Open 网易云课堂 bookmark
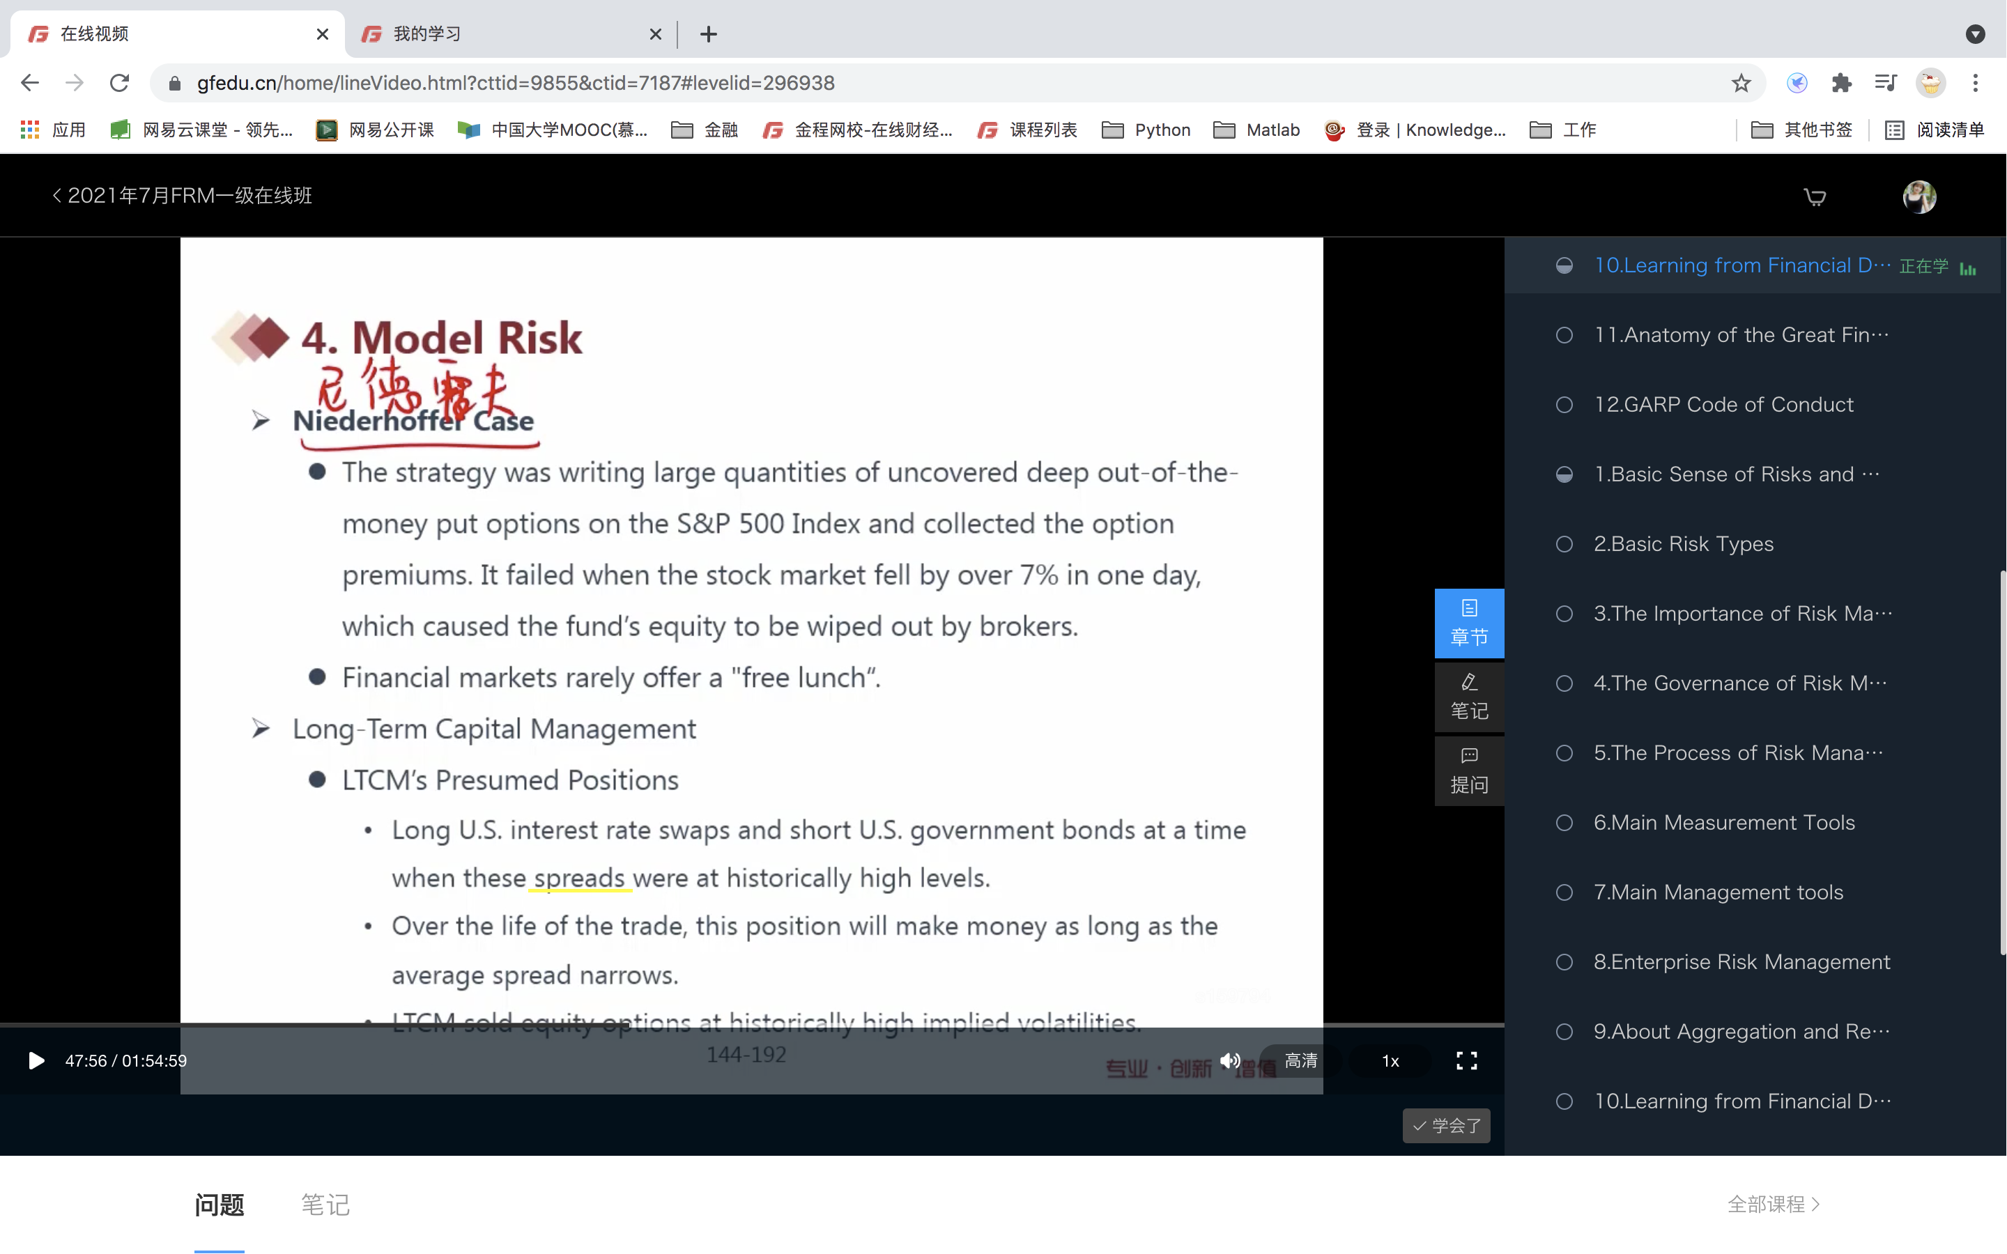 click(201, 130)
